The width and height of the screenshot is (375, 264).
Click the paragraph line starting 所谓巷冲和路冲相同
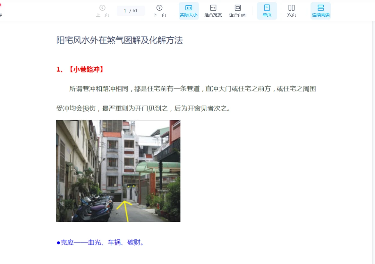(192, 89)
